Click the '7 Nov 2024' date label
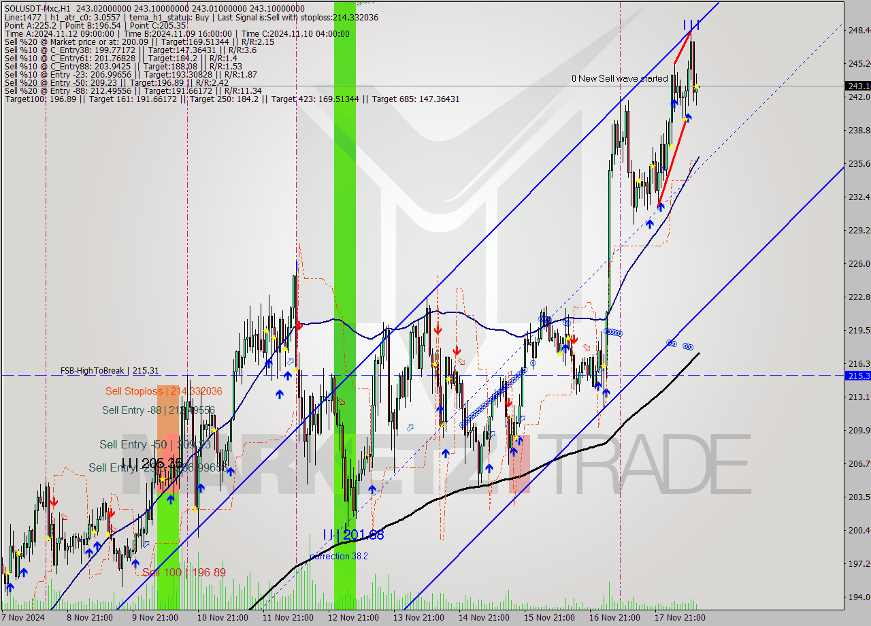This screenshot has height=626, width=871. [22, 618]
